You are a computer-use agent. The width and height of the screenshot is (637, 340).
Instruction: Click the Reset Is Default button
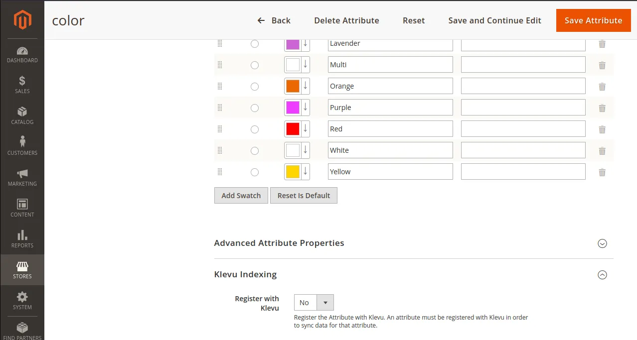(304, 196)
